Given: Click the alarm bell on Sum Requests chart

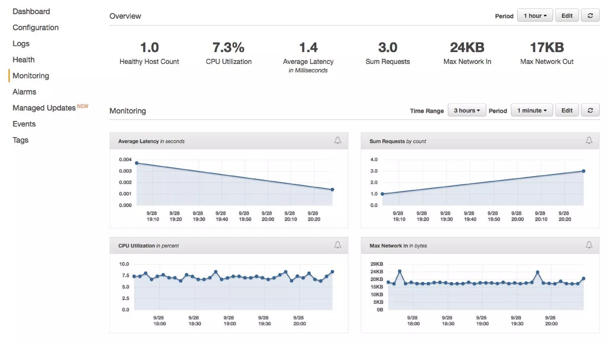Looking at the screenshot, I should pyautogui.click(x=589, y=140).
